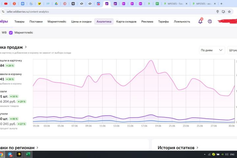
Task: Click the network icon in system tray
Action: (x=209, y=154)
